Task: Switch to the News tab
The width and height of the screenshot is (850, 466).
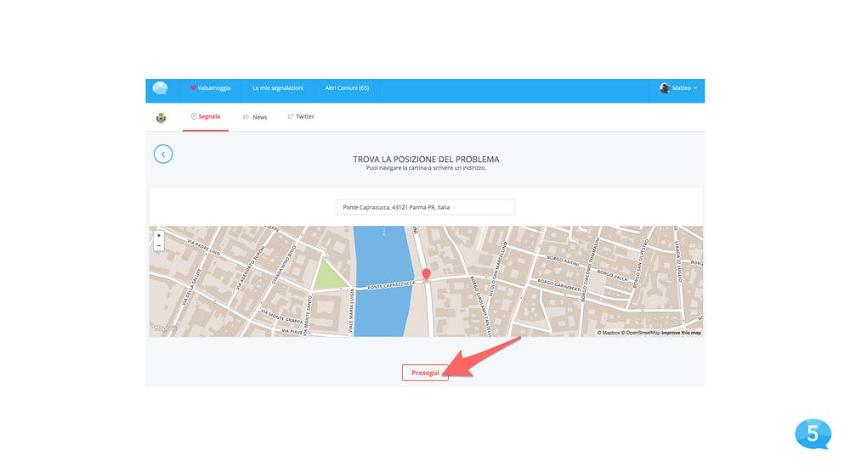Action: pos(255,117)
